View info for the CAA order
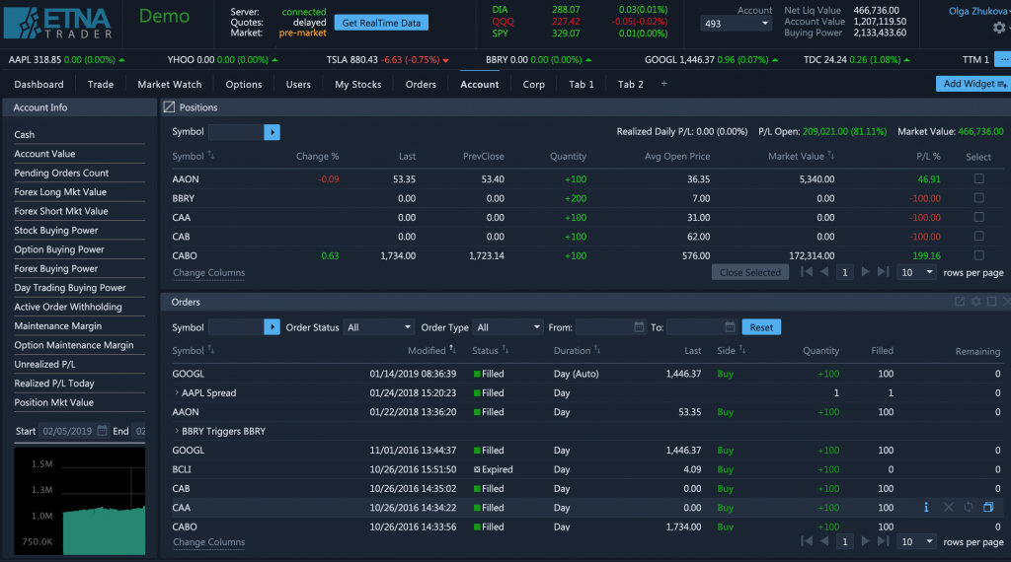 tap(926, 508)
